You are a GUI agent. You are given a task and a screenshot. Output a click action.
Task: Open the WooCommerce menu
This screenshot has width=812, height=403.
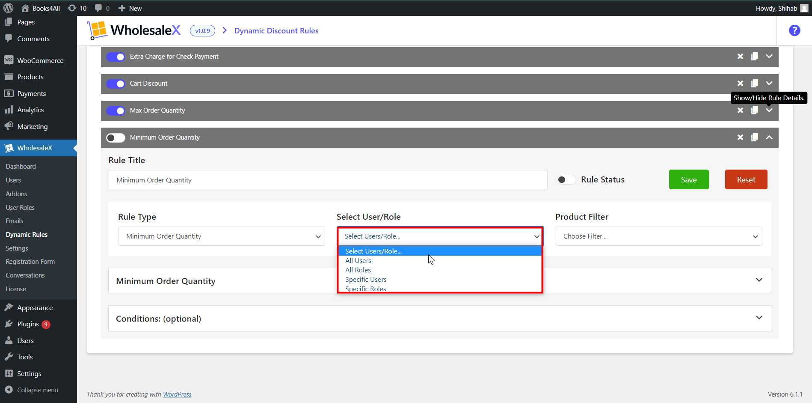tap(39, 61)
